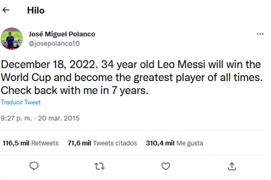
Task: Show the 310,4 mil Me gusta list
Action: coord(175,143)
